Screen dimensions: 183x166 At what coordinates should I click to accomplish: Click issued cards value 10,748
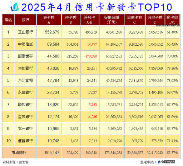pos(53,141)
